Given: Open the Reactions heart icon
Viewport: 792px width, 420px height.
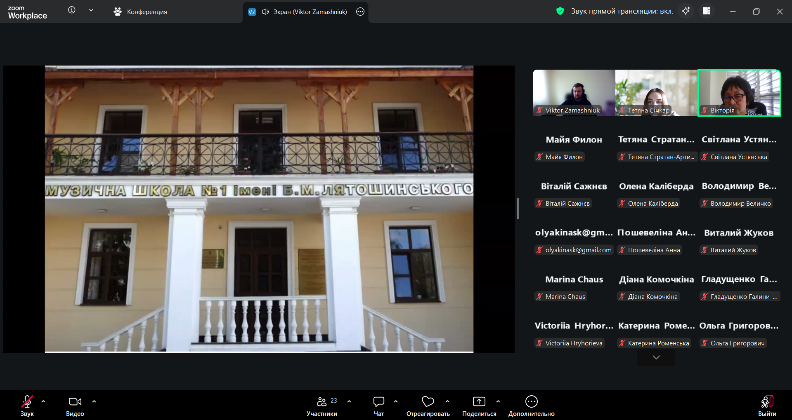Looking at the screenshot, I should (428, 406).
